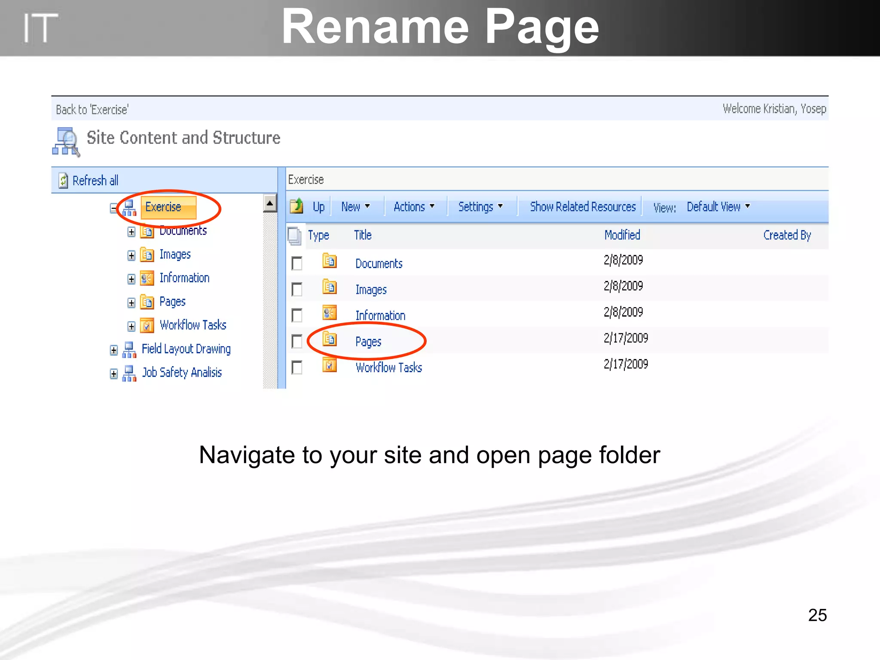The height and width of the screenshot is (660, 880).
Task: Open the Documents folder in list
Action: pos(379,263)
